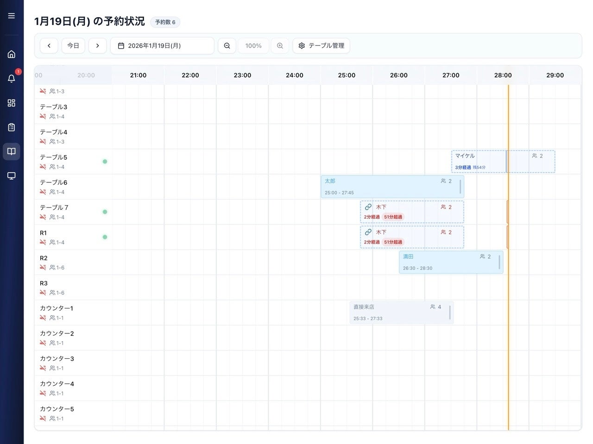The height and width of the screenshot is (444, 593).
Task: Zoom in the timeline
Action: pos(280,46)
